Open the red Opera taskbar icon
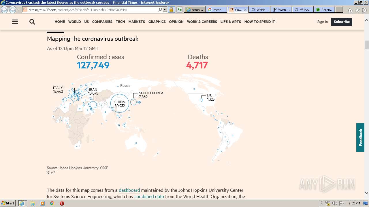 pyautogui.click(x=62, y=203)
